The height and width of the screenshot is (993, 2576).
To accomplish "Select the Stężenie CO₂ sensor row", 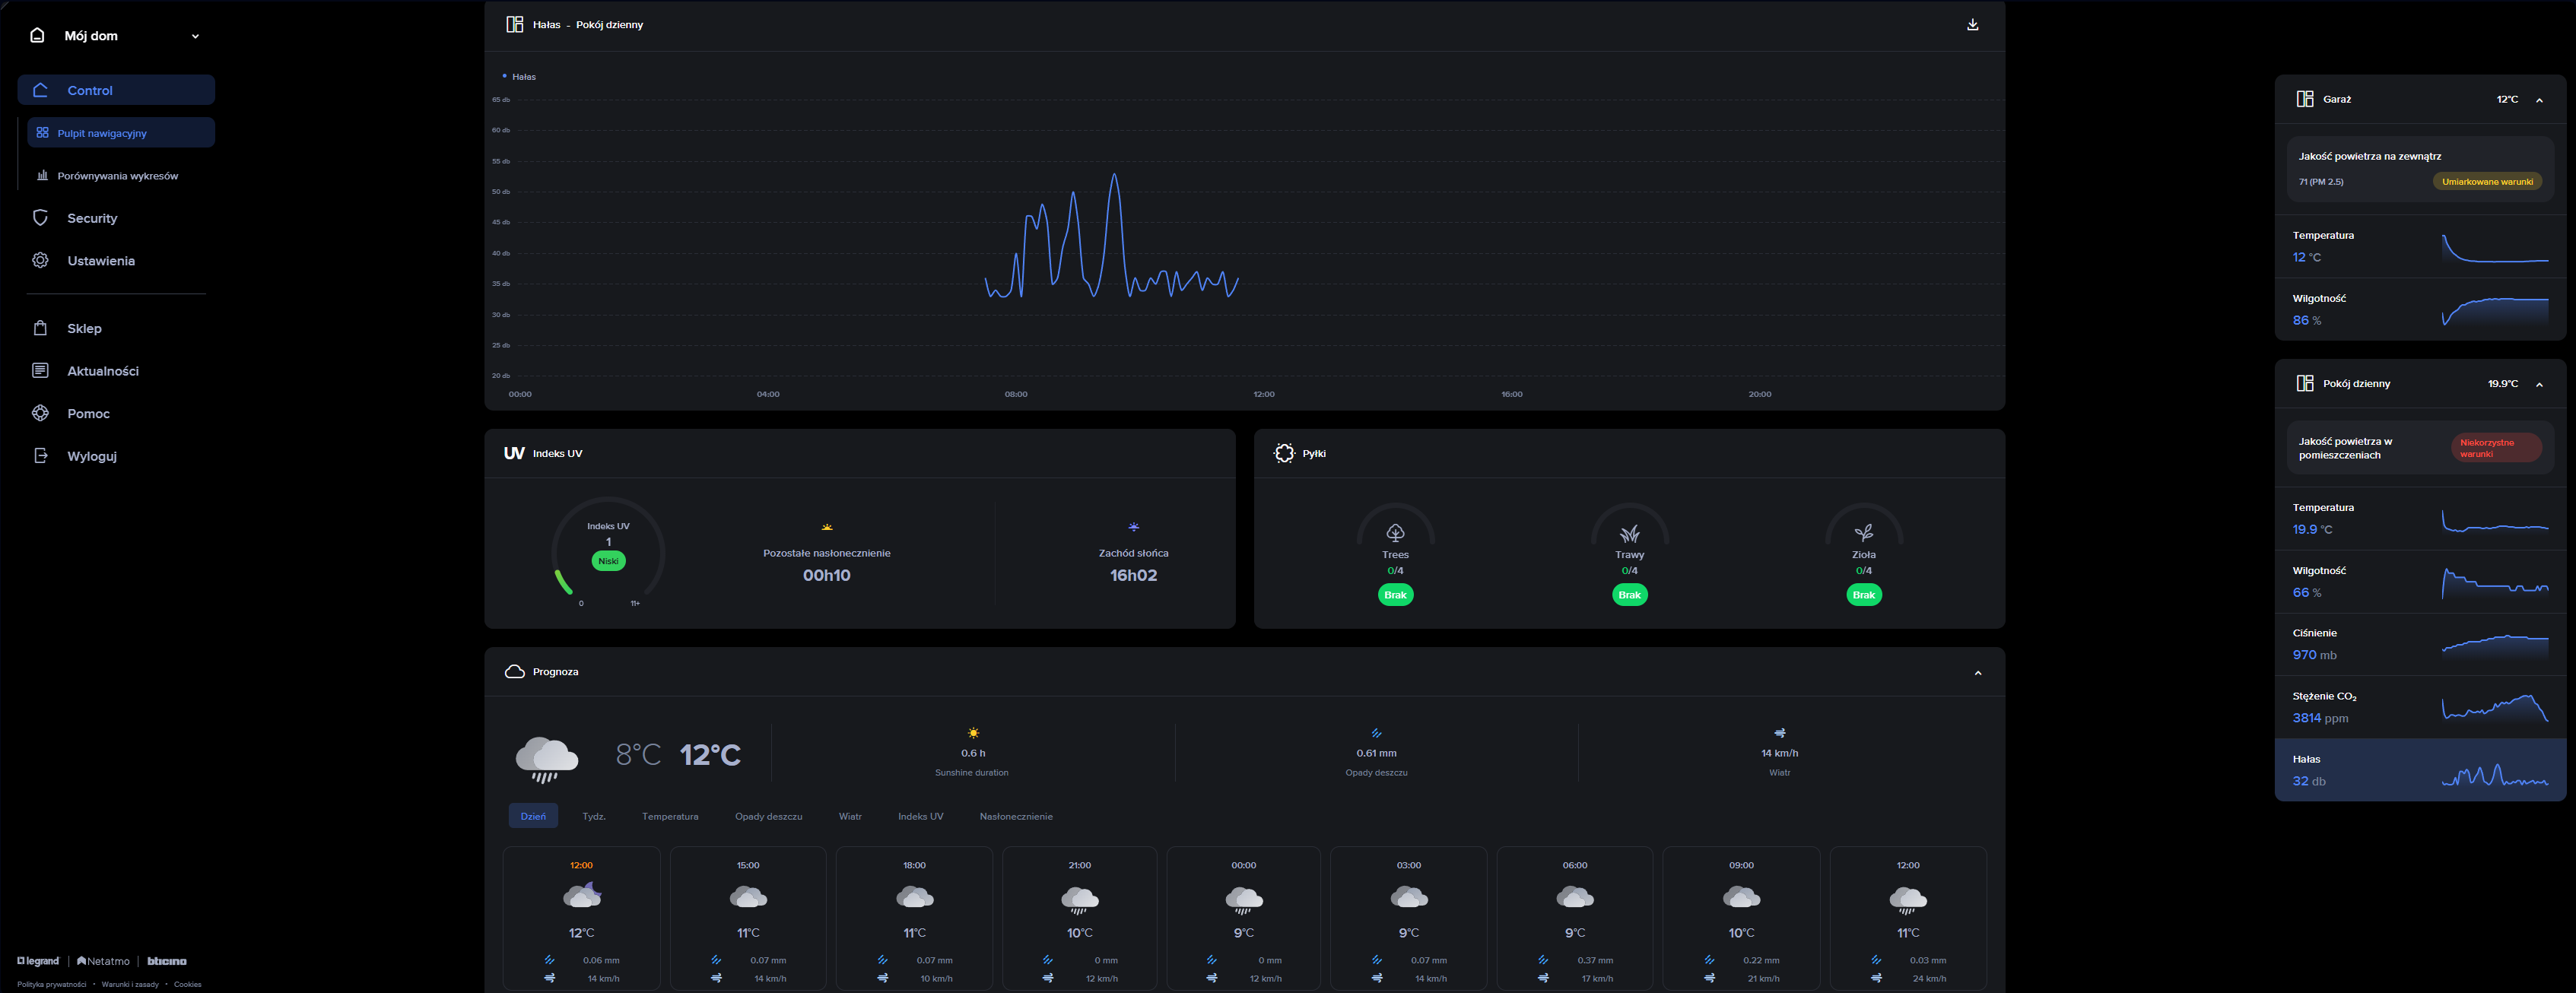I will point(2419,707).
